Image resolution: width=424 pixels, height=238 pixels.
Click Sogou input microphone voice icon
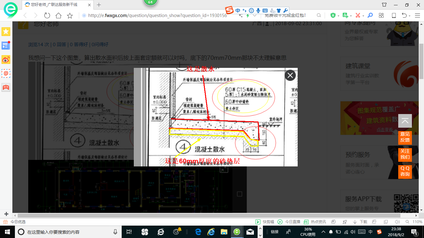pos(258,11)
